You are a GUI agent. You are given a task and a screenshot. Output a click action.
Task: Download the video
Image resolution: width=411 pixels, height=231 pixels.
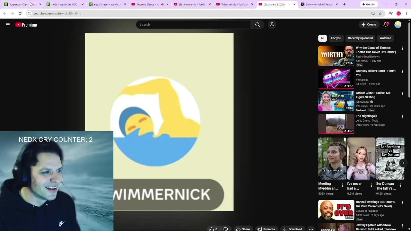click(x=293, y=229)
